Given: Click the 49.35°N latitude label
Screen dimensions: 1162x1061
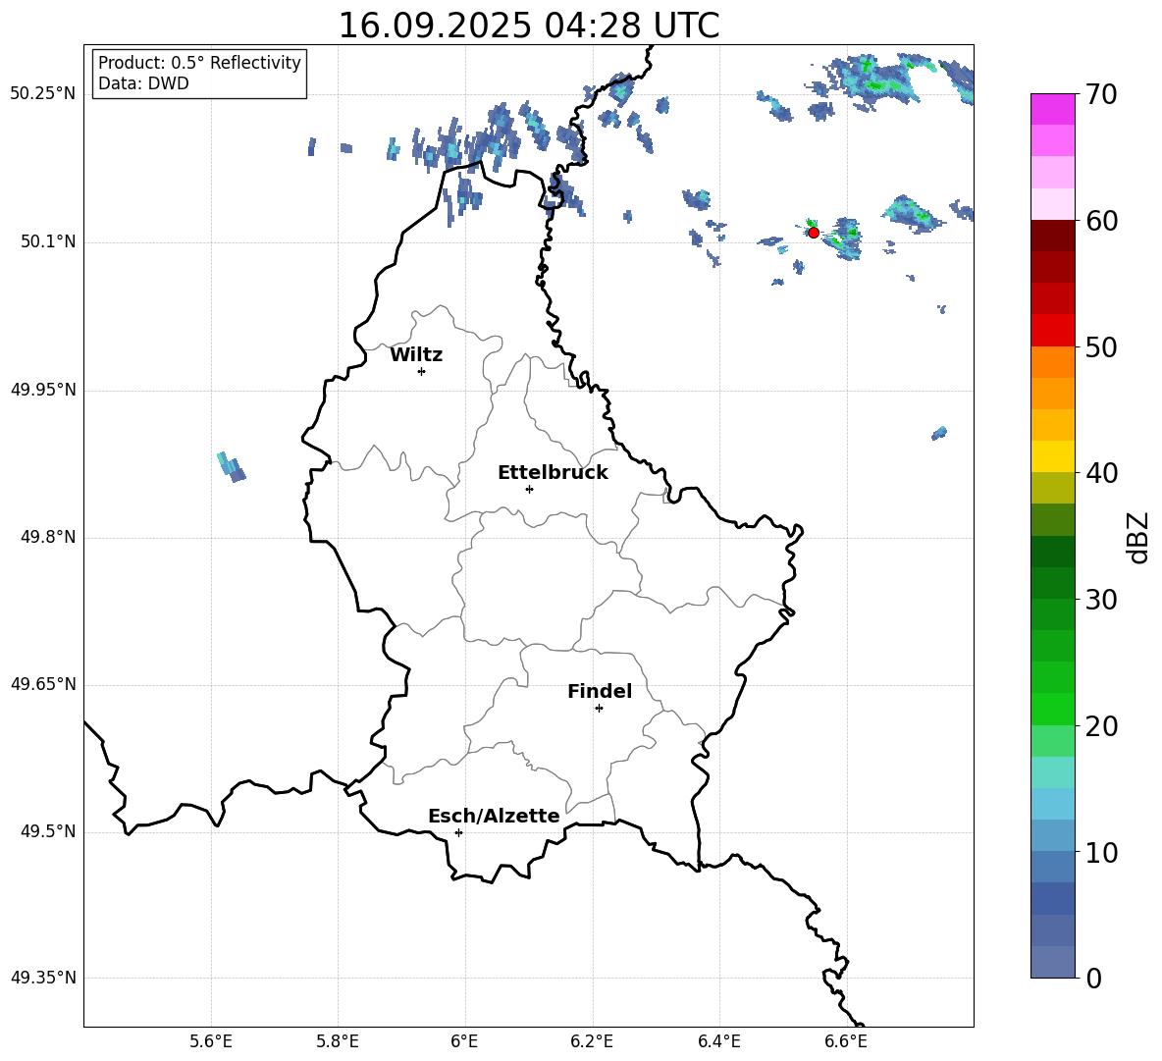Looking at the screenshot, I should click(43, 978).
